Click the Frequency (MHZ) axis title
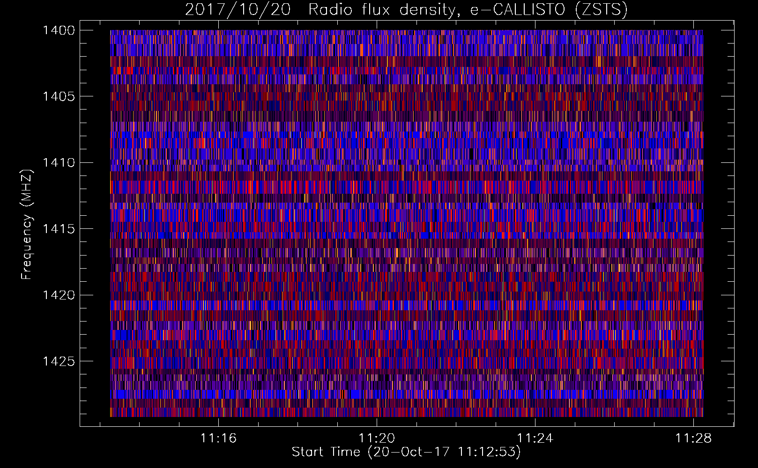Viewport: 758px width, 468px height. tap(27, 225)
